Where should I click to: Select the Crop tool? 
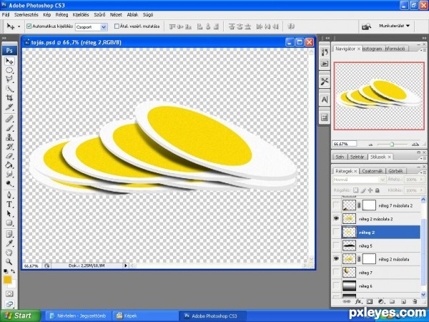[x=9, y=98]
